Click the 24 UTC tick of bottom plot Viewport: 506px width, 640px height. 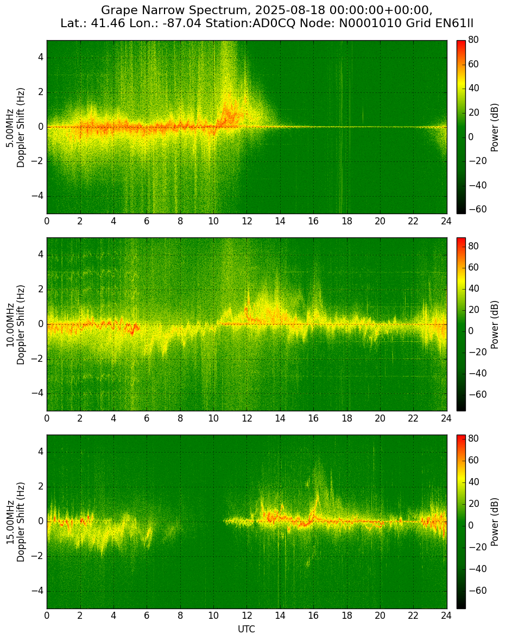[x=446, y=616]
